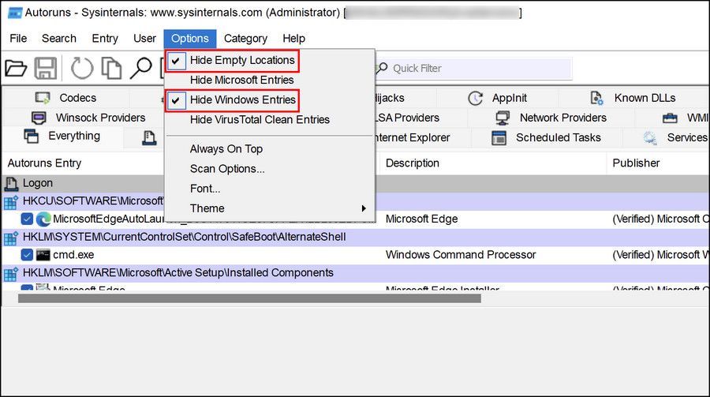Viewport: 710px width, 397px height.
Task: Open the Search menu
Action: click(59, 39)
